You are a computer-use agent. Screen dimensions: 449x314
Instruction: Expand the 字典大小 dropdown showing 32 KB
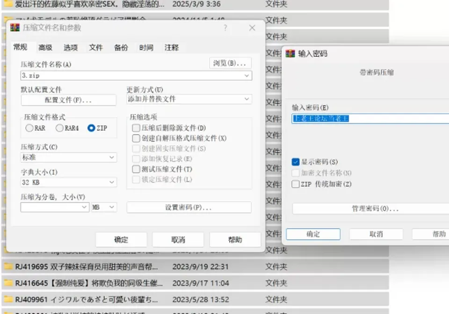click(112, 182)
